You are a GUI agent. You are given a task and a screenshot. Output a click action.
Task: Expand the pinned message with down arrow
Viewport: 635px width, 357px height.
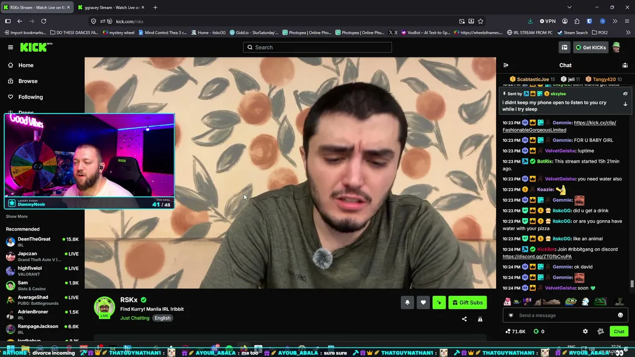pos(625,104)
